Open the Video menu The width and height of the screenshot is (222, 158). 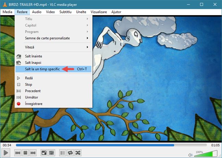50,12
